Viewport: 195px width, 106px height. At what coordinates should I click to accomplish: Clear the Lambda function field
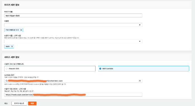[140, 81]
